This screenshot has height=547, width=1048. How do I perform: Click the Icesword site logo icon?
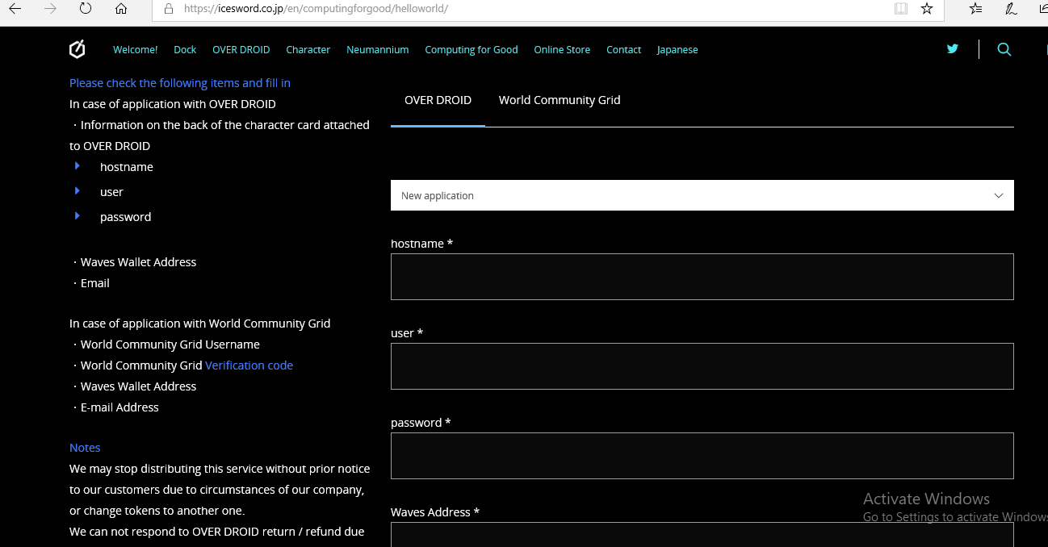(x=77, y=50)
